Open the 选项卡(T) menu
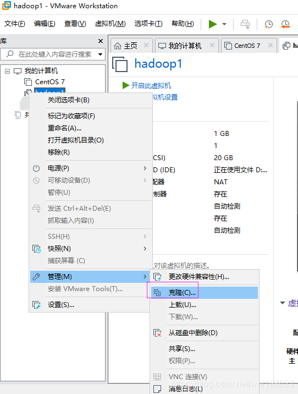Screen dimensions: 298x394 (x=148, y=24)
